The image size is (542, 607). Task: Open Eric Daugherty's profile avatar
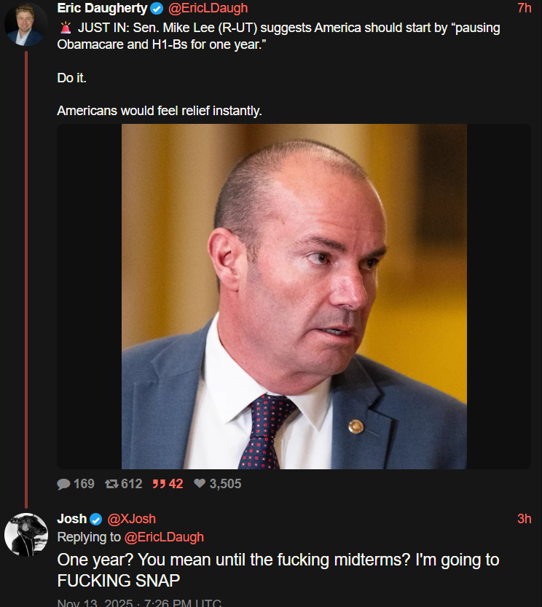pyautogui.click(x=25, y=24)
